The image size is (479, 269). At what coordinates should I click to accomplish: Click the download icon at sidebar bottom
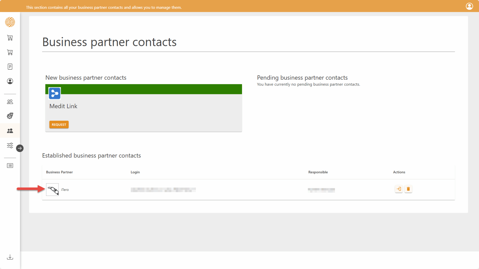pyautogui.click(x=10, y=257)
